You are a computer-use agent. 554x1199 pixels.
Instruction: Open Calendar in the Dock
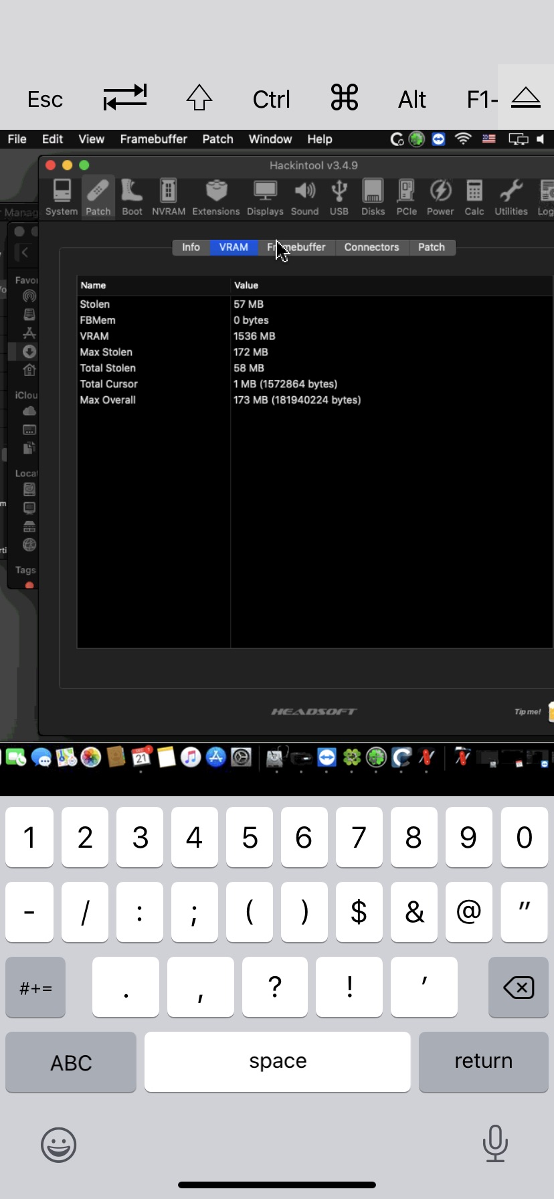141,757
